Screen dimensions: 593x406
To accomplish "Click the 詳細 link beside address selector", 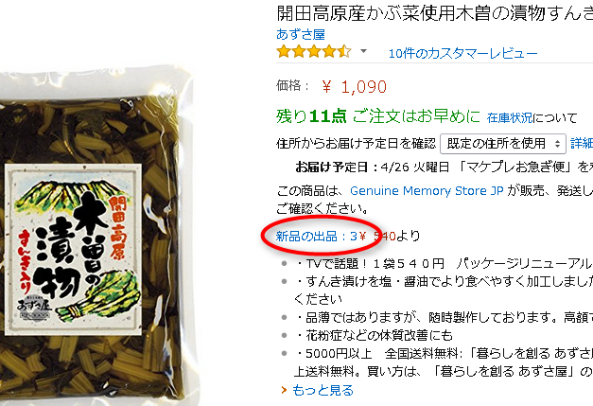I will (582, 144).
